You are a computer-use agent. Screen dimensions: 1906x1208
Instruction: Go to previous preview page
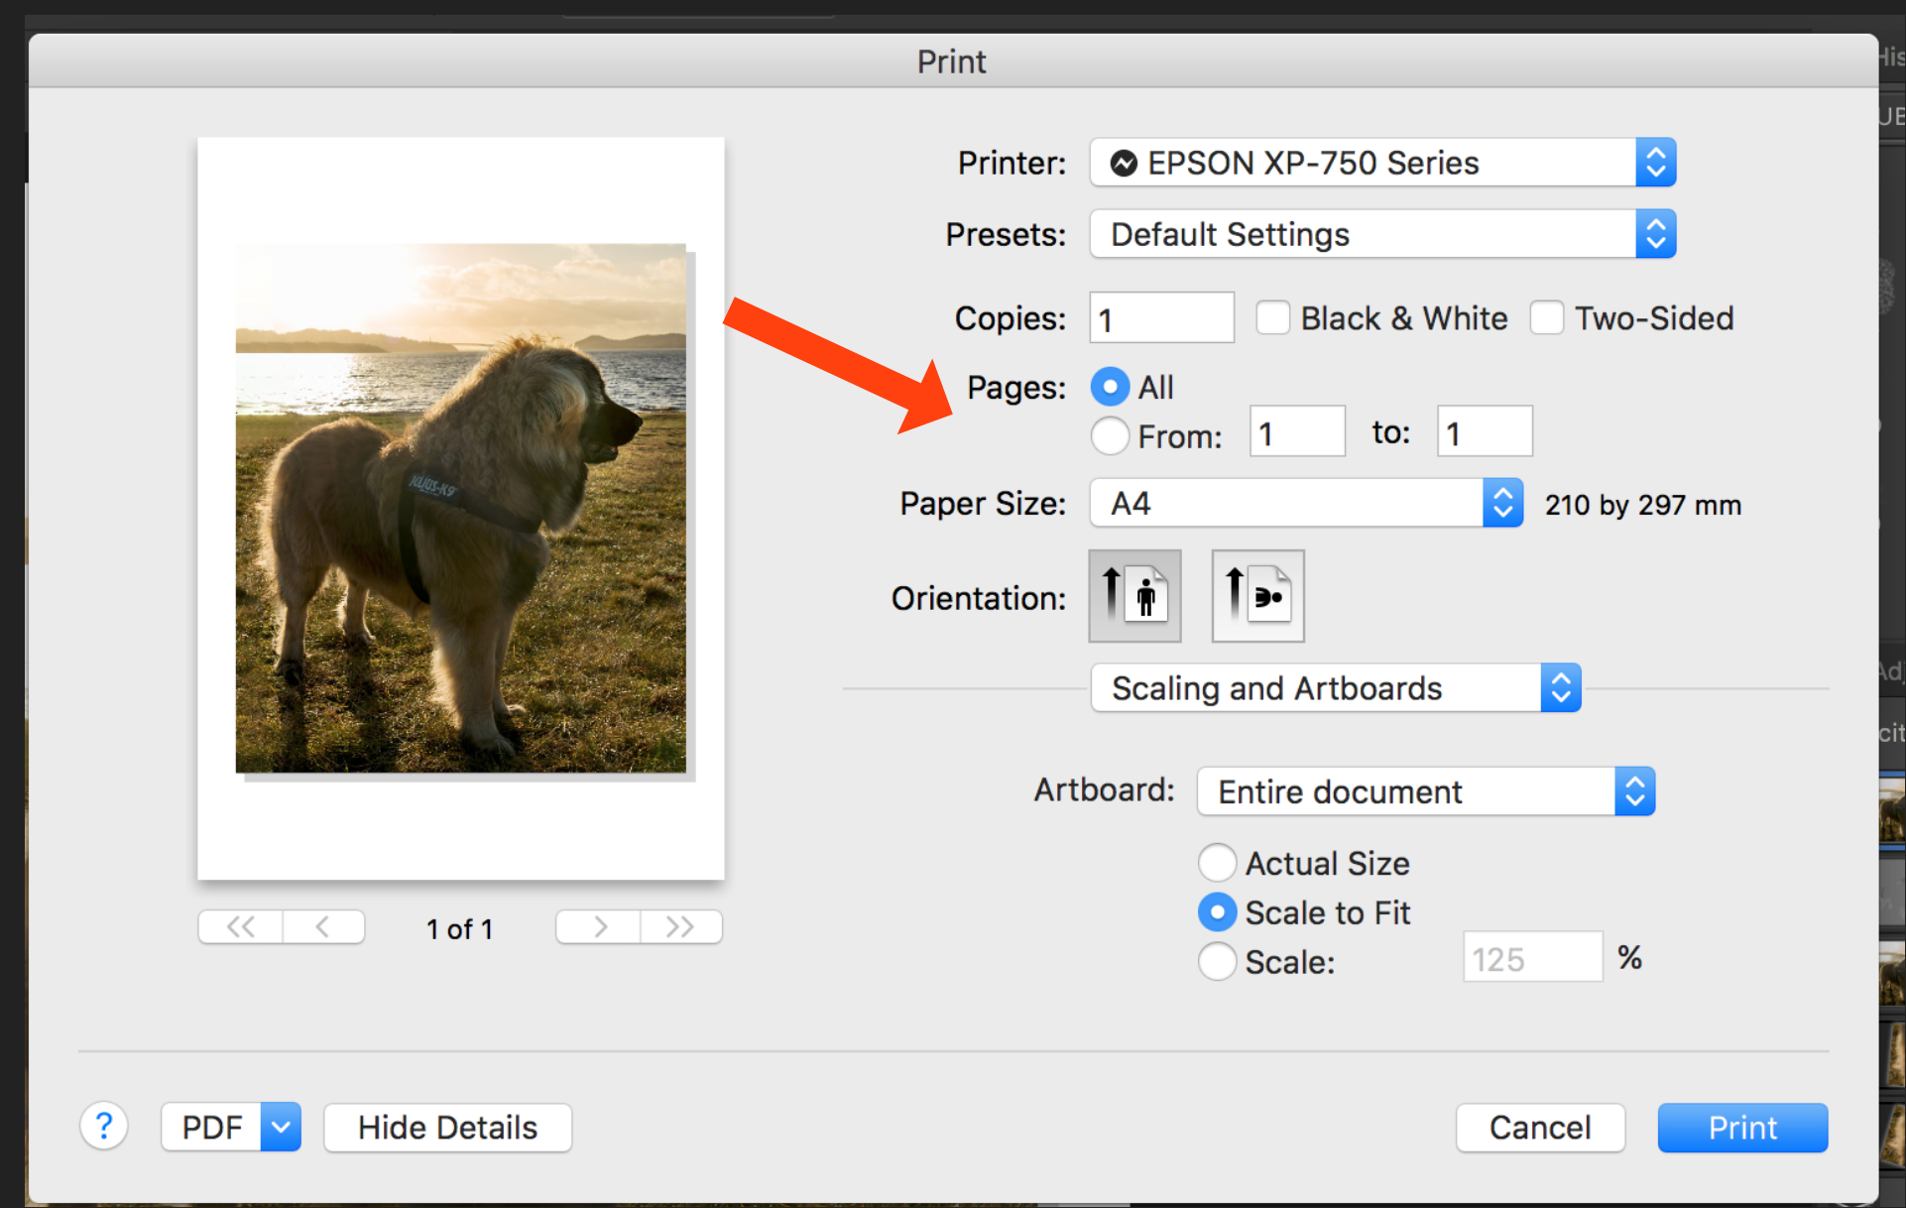pyautogui.click(x=323, y=927)
